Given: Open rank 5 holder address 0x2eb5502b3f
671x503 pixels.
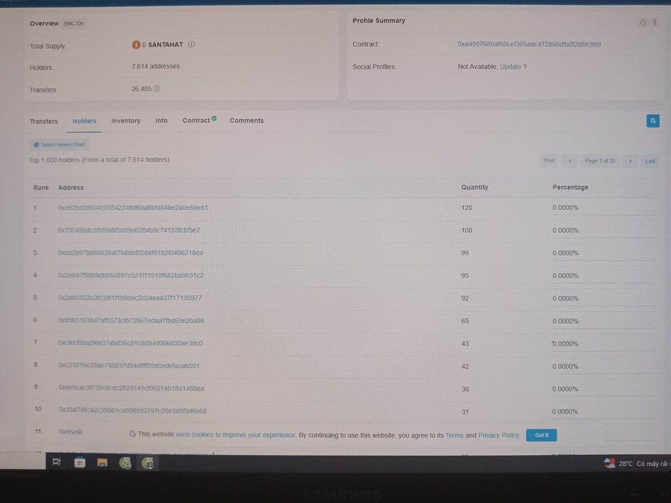Looking at the screenshot, I should tap(130, 298).
